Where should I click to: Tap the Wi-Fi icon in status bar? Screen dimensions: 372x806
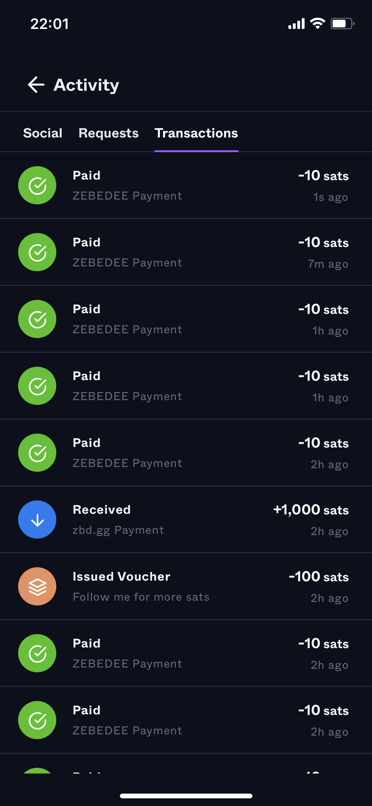click(x=317, y=24)
